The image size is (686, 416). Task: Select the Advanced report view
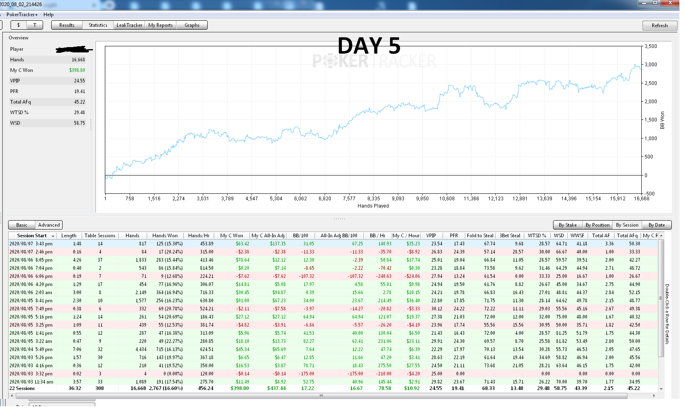click(x=49, y=225)
